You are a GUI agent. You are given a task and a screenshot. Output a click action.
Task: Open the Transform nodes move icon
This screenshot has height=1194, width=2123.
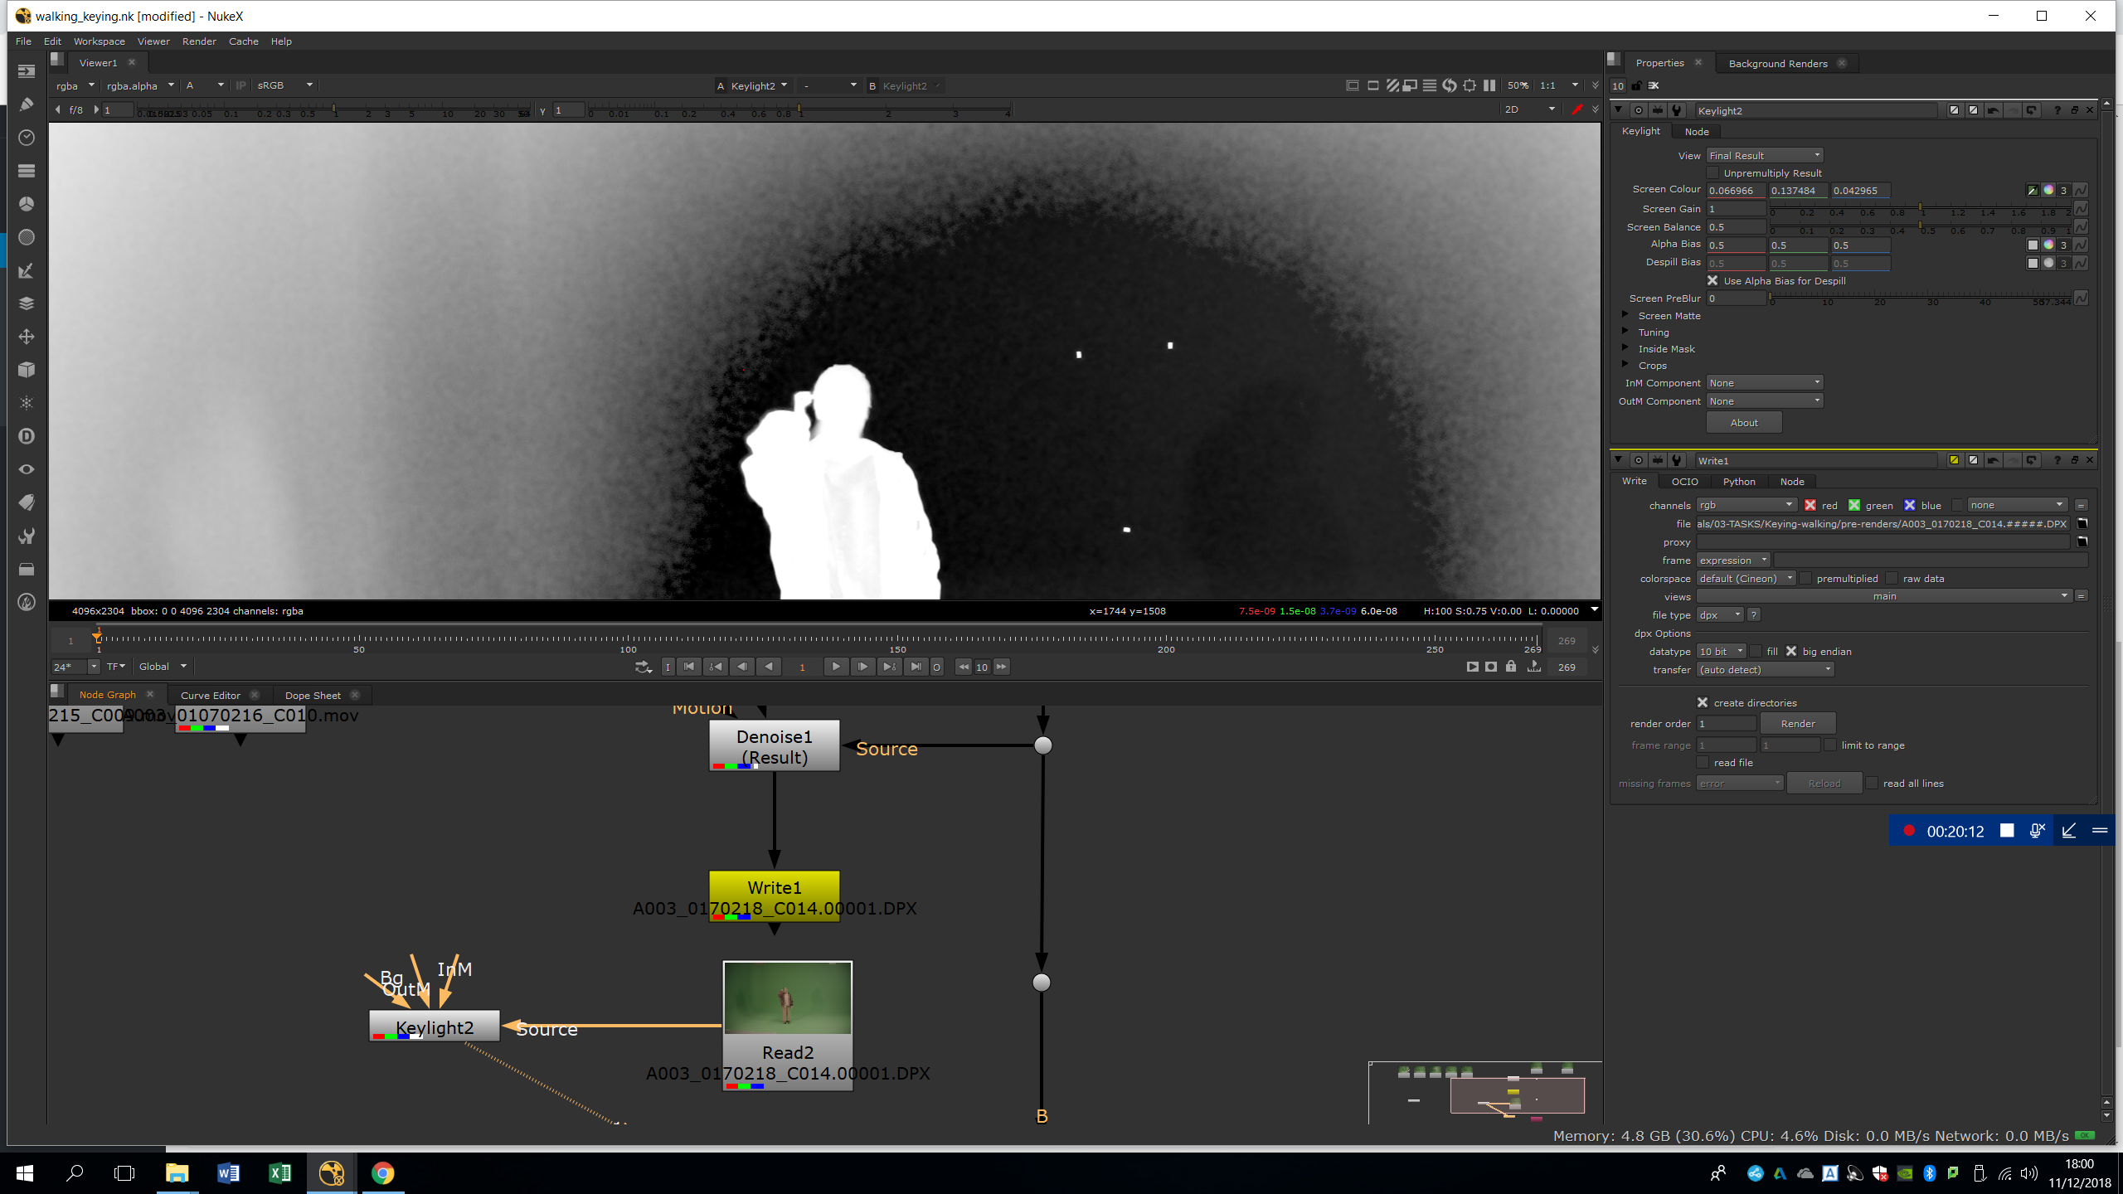click(x=27, y=337)
